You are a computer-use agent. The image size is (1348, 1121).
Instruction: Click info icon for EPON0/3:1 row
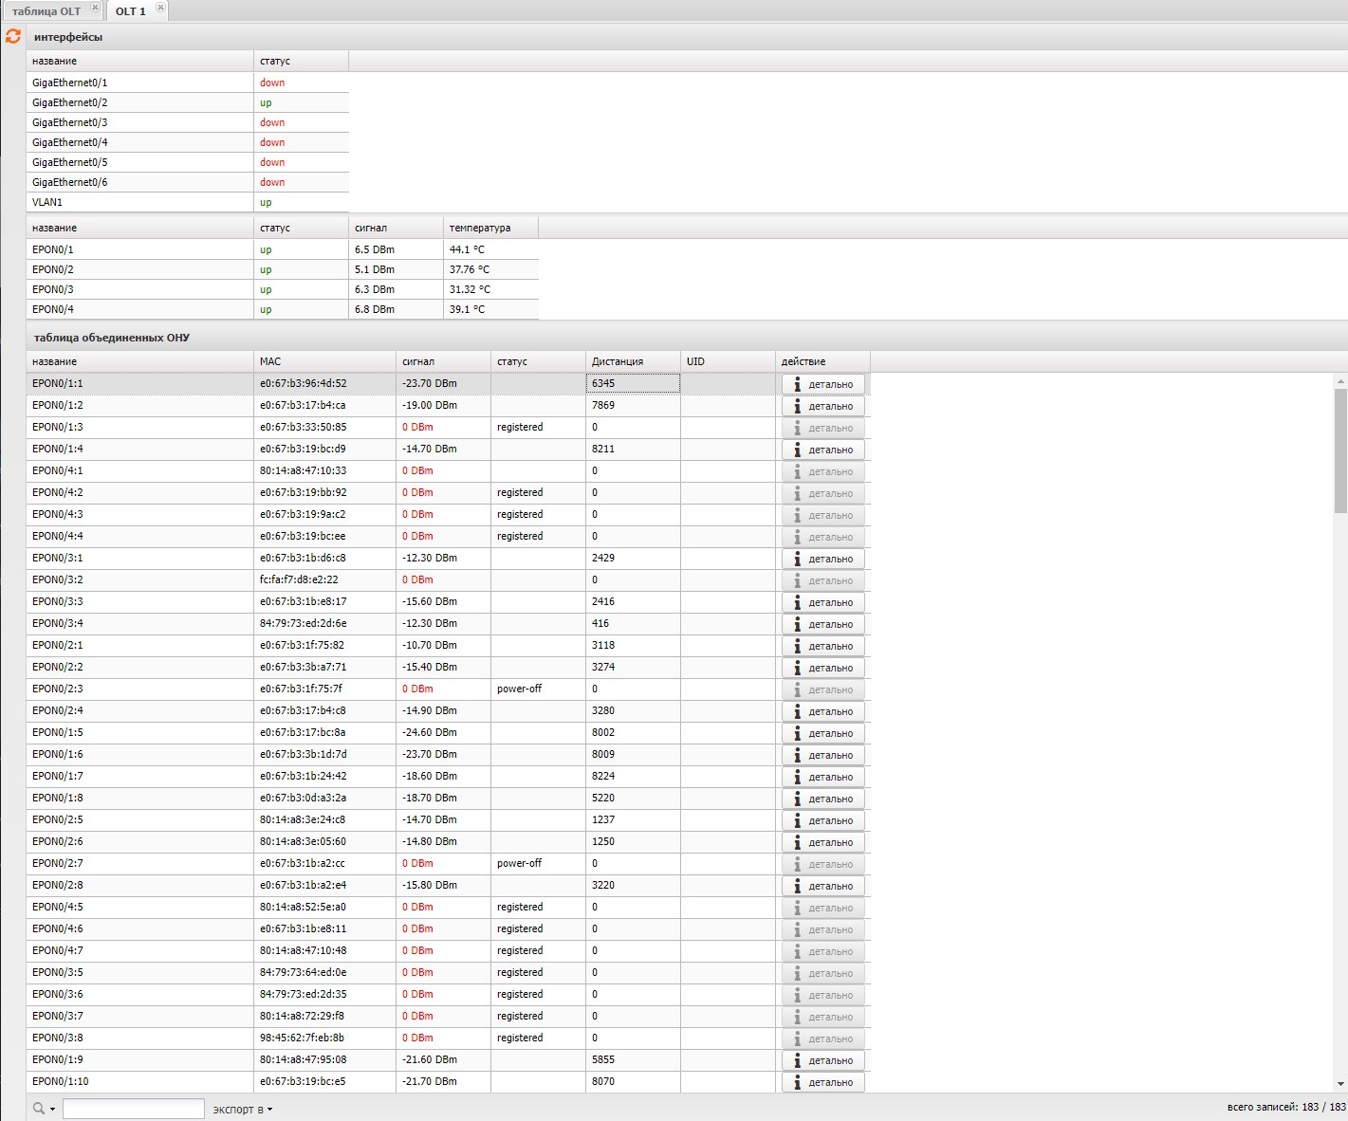[x=798, y=559]
